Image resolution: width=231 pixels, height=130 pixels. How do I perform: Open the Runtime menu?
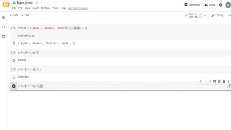tap(45, 8)
